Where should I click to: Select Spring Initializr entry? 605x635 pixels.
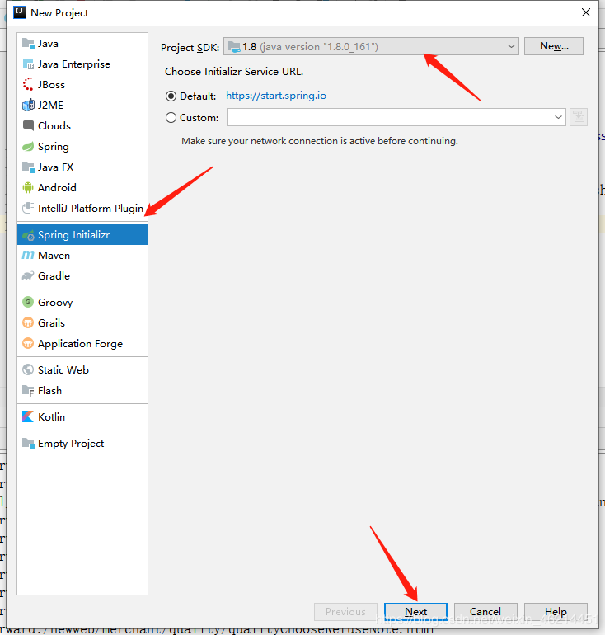pos(82,235)
